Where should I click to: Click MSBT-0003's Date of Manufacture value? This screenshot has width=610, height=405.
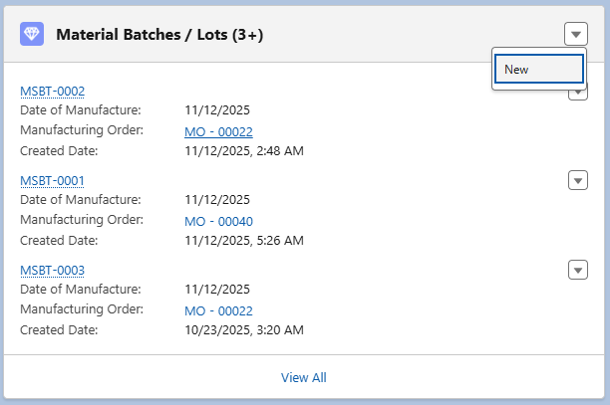pyautogui.click(x=217, y=290)
